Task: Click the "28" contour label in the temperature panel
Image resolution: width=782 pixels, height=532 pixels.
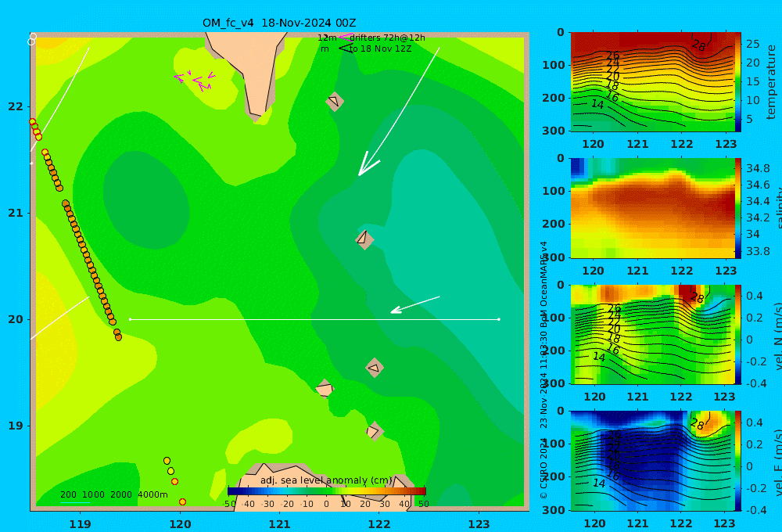Action: pyautogui.click(x=698, y=46)
